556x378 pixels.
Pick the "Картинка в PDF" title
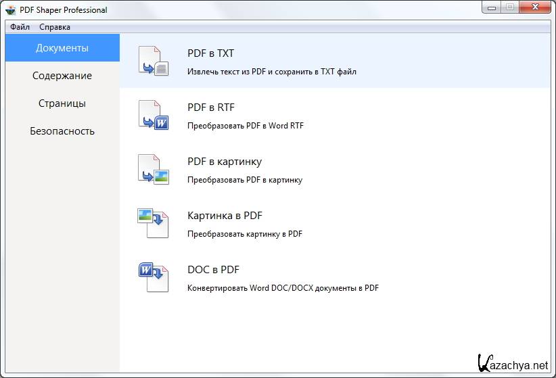[x=225, y=216]
